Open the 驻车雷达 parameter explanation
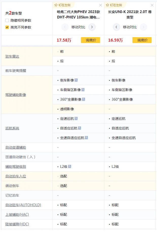This screenshot has width=157, height=232. [x=12, y=56]
